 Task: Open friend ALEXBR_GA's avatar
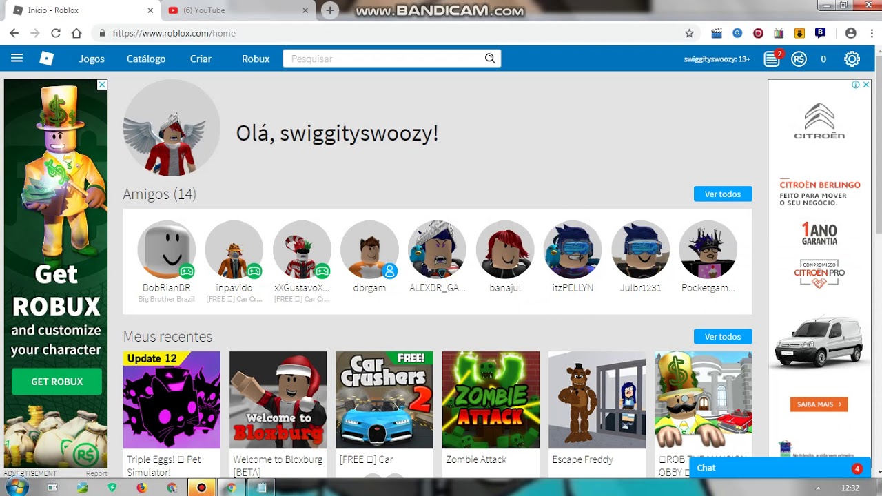point(437,249)
